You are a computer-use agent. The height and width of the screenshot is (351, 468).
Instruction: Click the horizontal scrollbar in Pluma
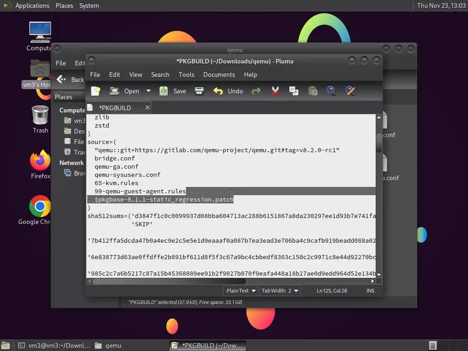pyautogui.click(x=169, y=281)
